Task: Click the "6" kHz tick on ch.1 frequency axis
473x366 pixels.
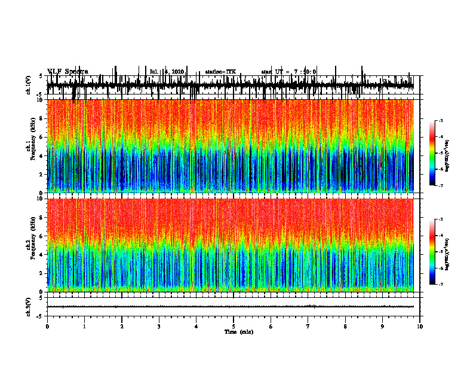Action: [x=42, y=138]
